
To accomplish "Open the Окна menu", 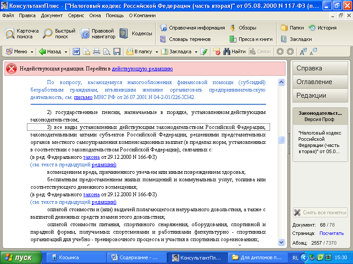I will click(x=95, y=15).
